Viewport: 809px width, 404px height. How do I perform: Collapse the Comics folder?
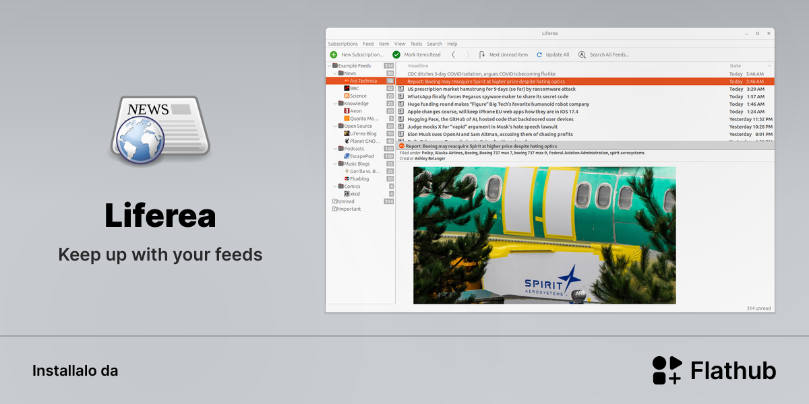click(x=336, y=187)
